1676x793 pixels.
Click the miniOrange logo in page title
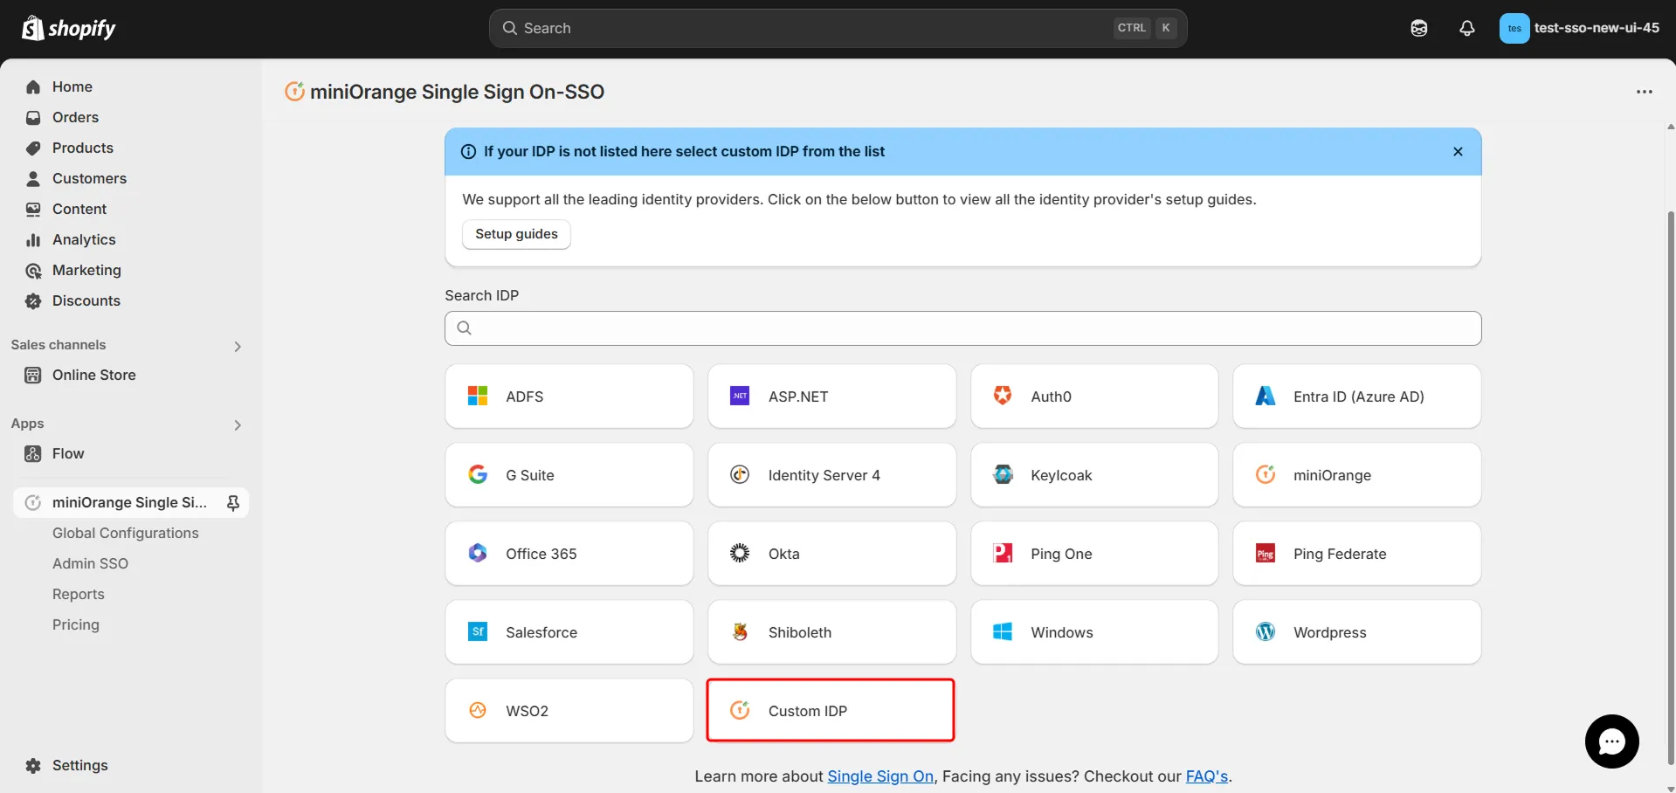coord(295,91)
